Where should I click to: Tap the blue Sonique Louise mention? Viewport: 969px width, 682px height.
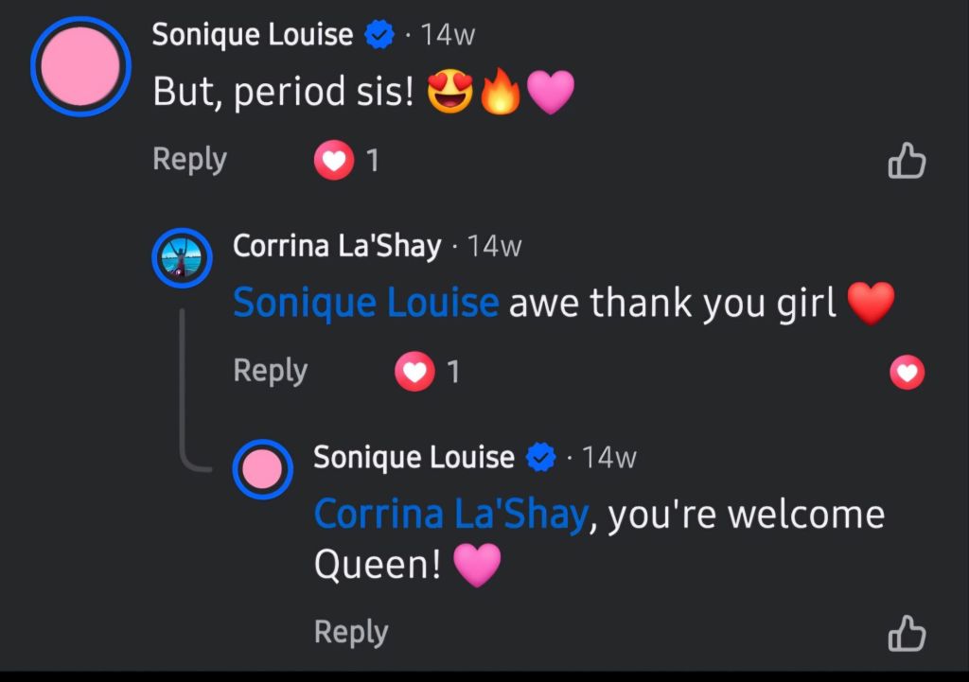[x=366, y=302]
